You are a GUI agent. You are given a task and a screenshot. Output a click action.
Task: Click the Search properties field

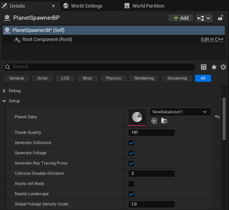[x=99, y=67]
